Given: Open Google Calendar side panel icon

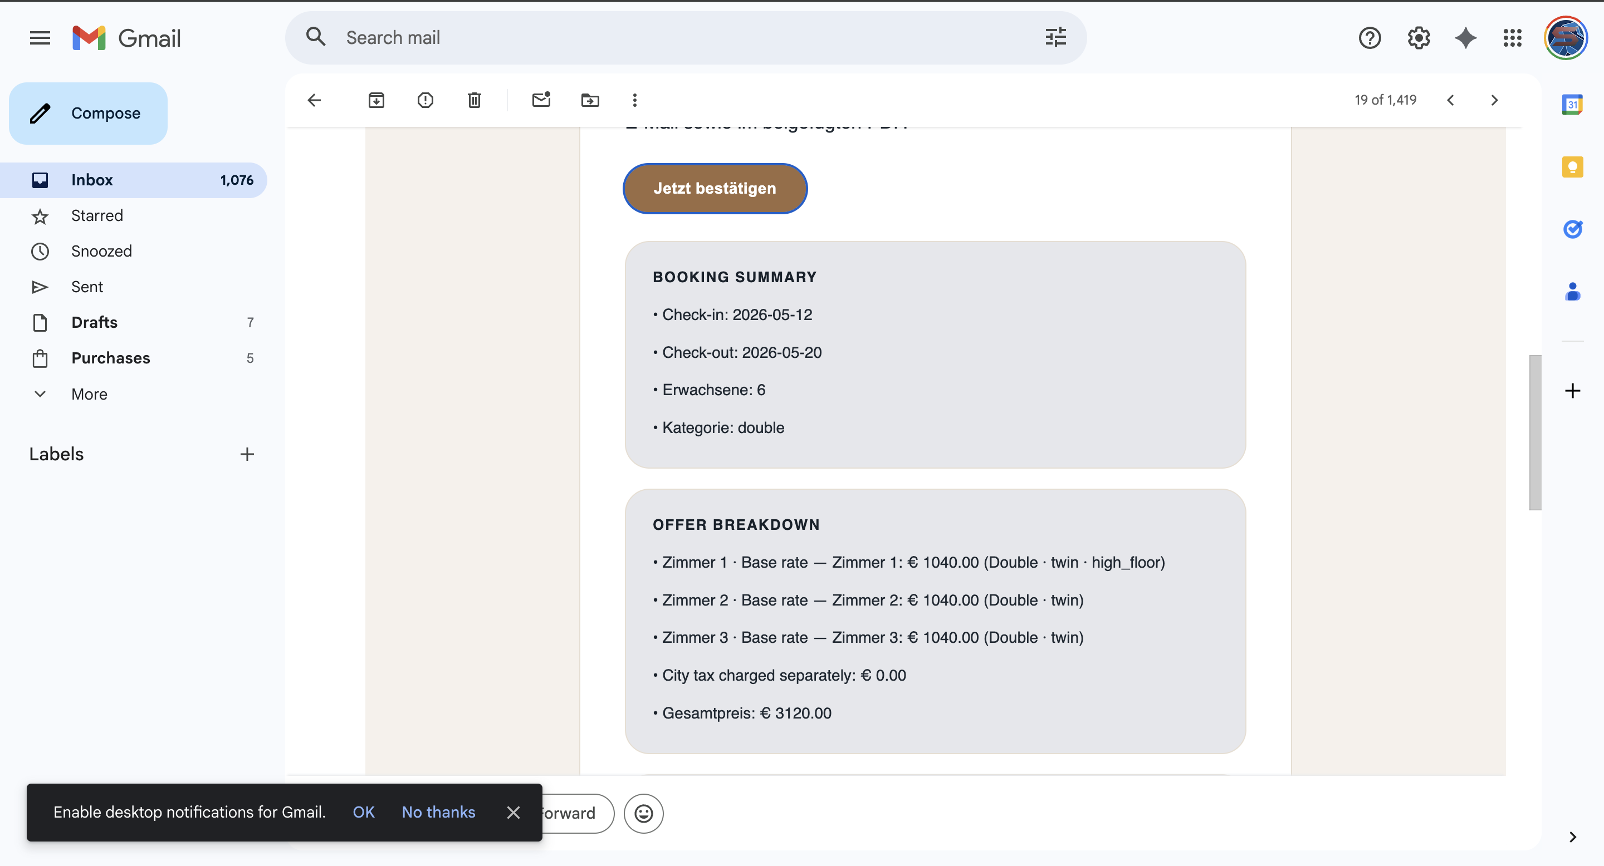Looking at the screenshot, I should click(x=1572, y=105).
